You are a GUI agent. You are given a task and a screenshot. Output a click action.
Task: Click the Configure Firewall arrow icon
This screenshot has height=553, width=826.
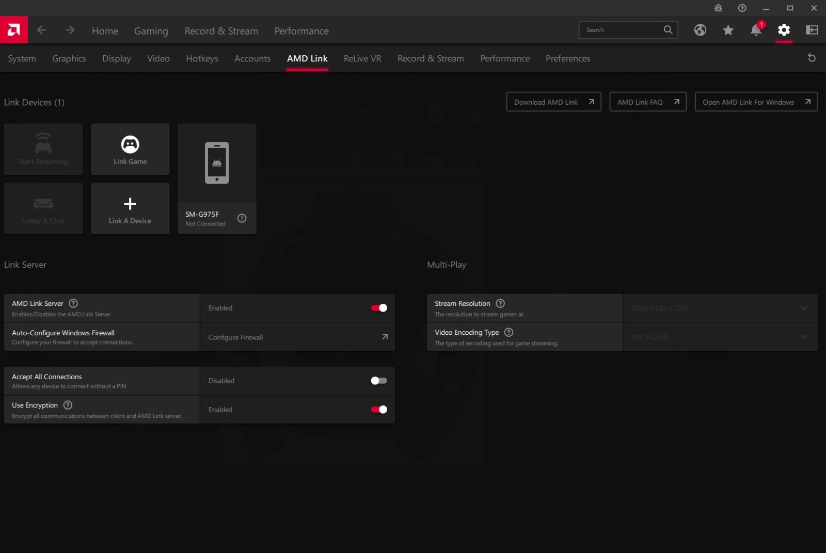(x=385, y=337)
